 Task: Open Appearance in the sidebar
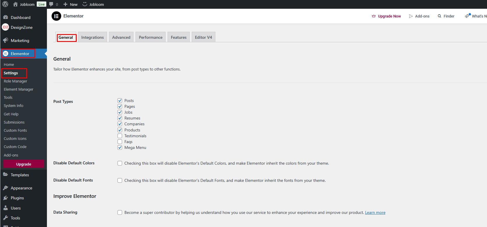tap(21, 188)
